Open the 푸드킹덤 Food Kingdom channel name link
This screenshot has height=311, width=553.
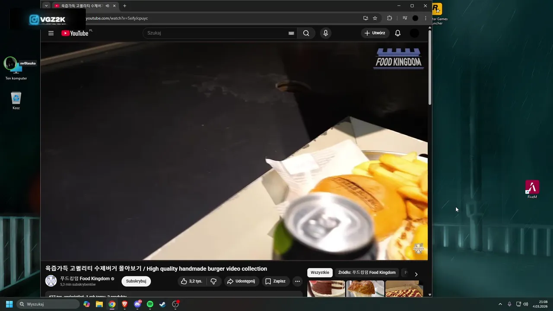tap(85, 279)
